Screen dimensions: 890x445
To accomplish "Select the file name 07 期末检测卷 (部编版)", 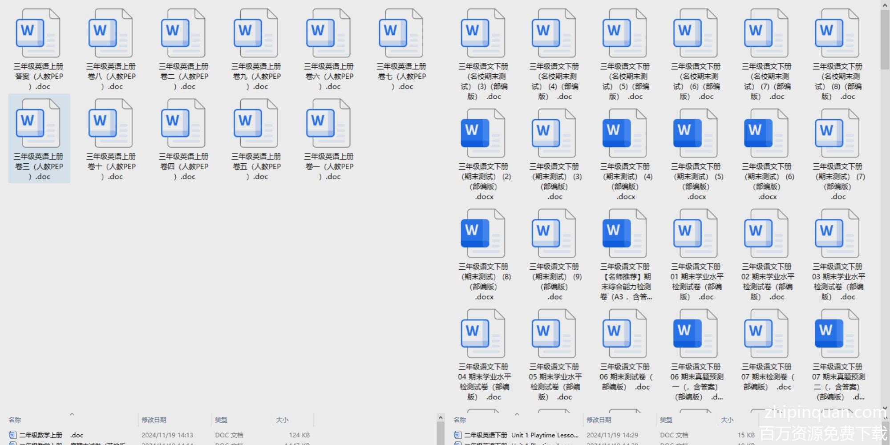I will coord(767,377).
